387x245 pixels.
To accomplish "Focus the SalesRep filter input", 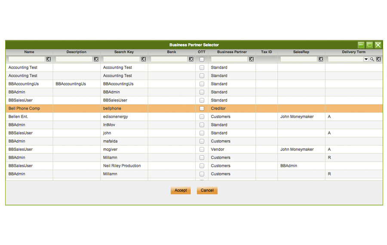I will (299, 59).
